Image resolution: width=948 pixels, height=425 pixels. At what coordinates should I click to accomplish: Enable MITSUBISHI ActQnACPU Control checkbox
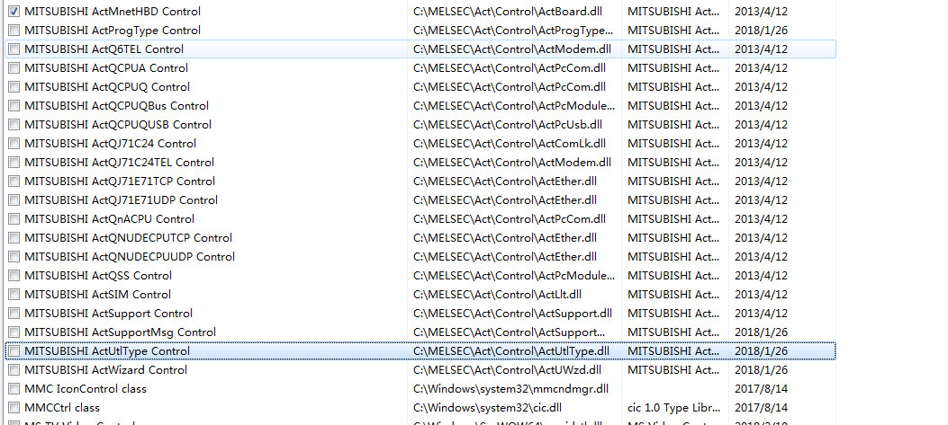(14, 219)
